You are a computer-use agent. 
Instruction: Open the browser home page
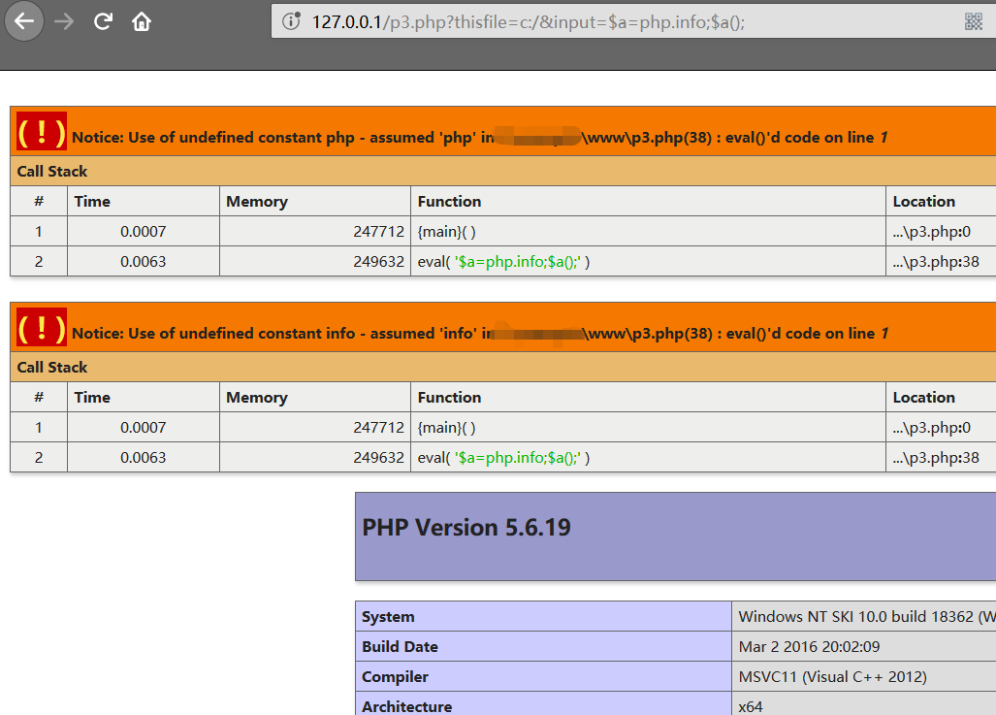coord(142,21)
